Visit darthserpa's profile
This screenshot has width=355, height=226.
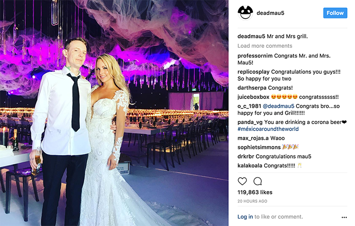[x=250, y=88]
